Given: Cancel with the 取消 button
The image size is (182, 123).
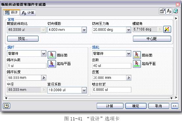Looking at the screenshot, I should tap(159, 106).
